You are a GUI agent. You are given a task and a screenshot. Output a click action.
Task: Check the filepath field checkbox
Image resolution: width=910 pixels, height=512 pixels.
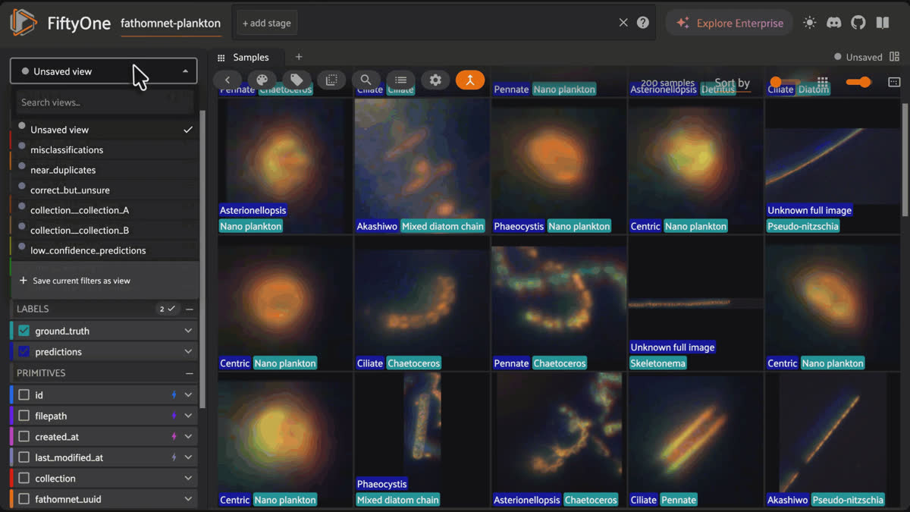coord(24,416)
